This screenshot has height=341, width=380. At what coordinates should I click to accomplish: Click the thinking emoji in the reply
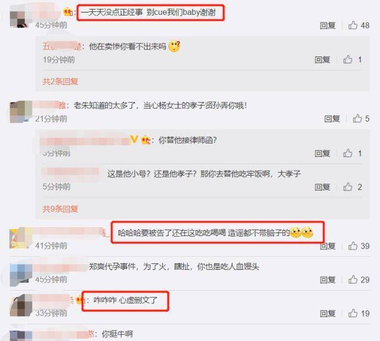[x=174, y=46]
